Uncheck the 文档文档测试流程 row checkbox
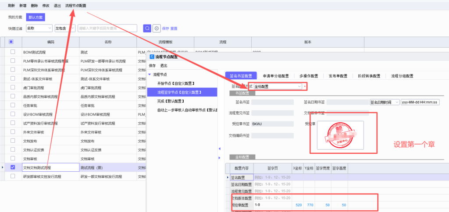 coord(13,167)
